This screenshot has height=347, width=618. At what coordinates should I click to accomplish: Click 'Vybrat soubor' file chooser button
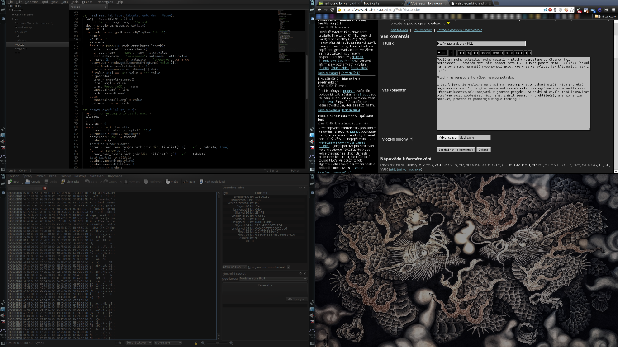[x=447, y=137]
